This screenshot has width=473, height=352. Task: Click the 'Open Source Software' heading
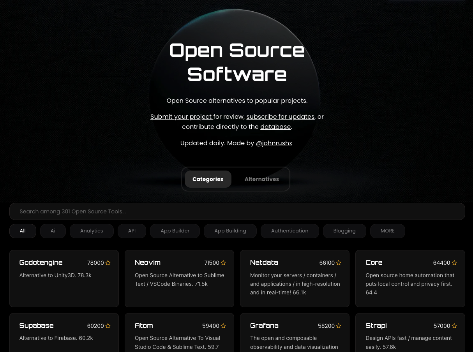tap(237, 62)
